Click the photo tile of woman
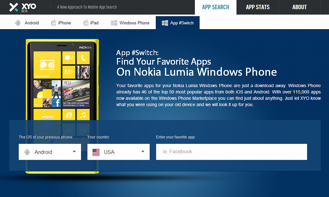Viewport: 329px width, 197px height. pos(83,72)
